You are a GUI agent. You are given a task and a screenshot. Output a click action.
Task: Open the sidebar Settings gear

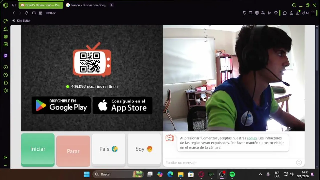click(6, 91)
